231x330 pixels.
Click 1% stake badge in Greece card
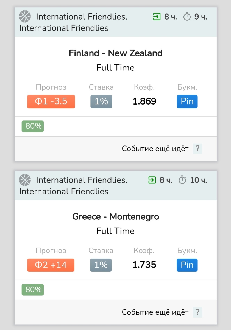[x=101, y=265]
